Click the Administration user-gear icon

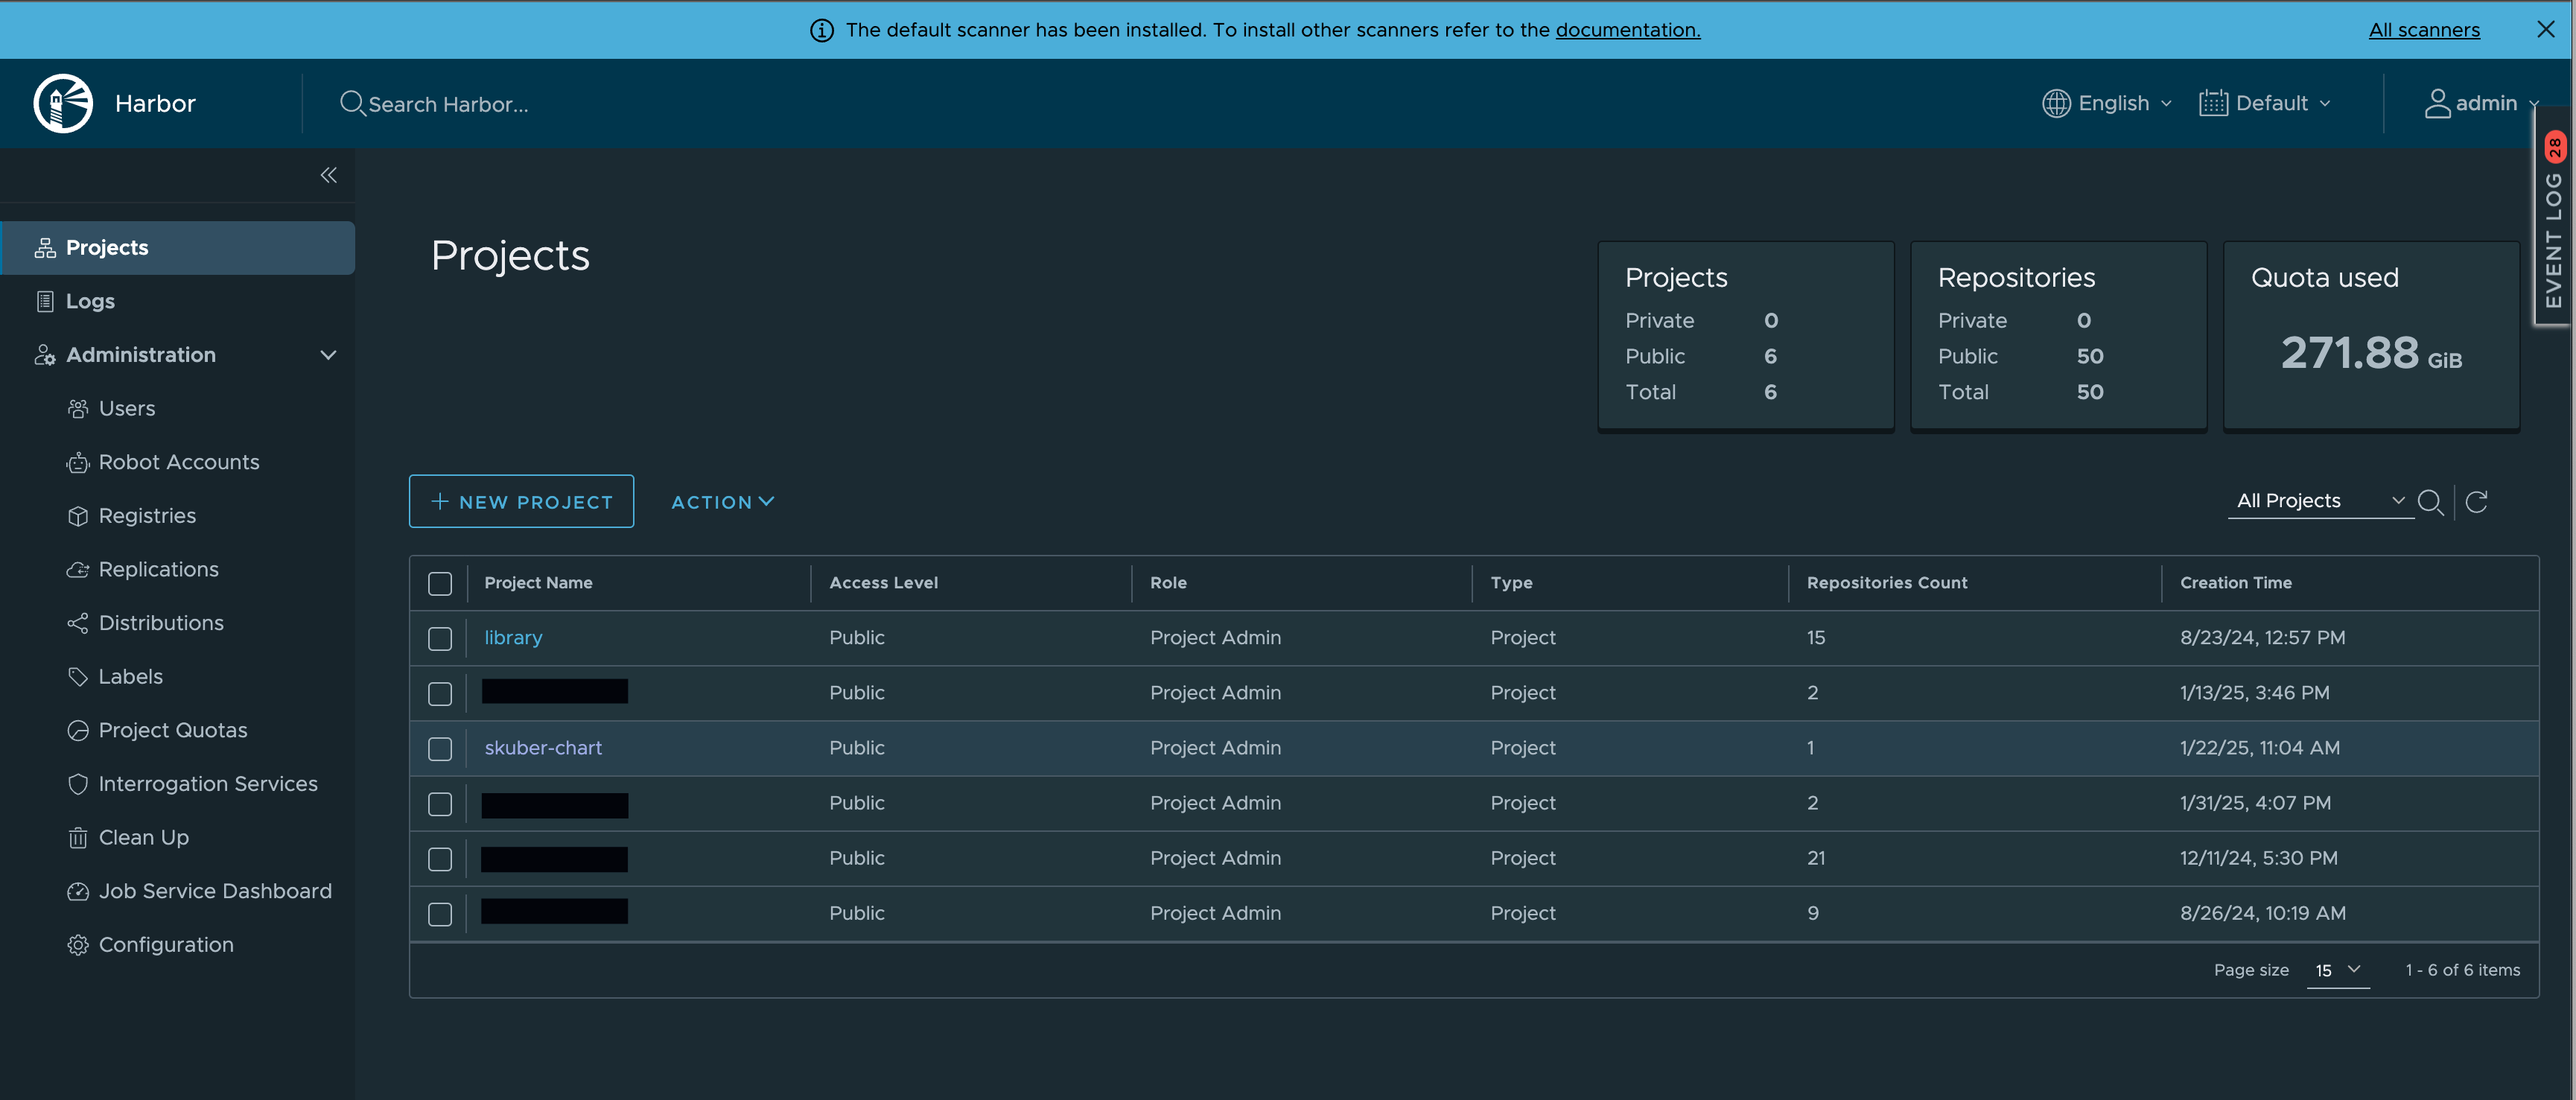[45, 355]
